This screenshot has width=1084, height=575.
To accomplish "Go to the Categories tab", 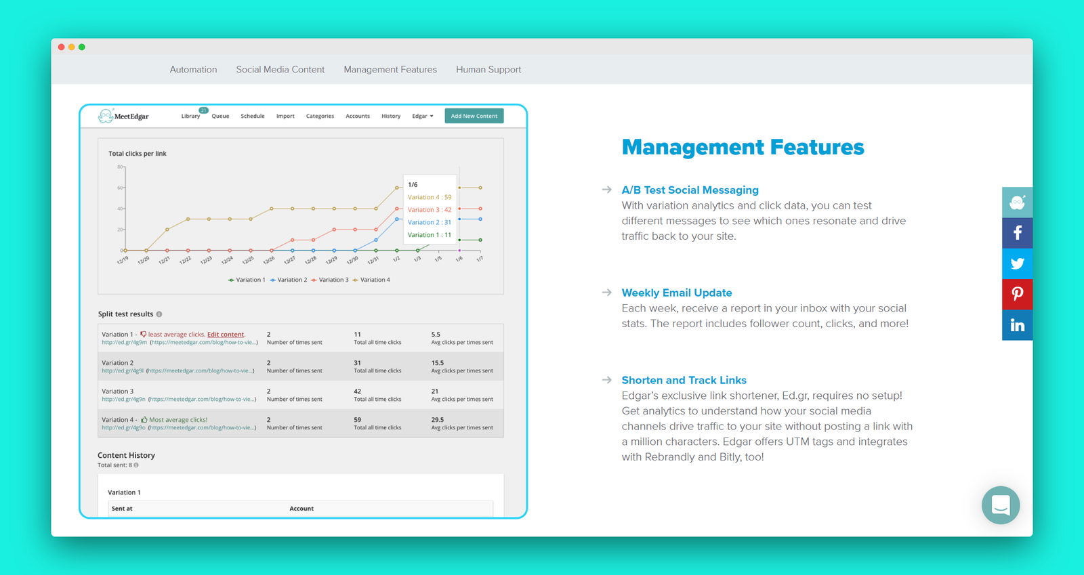I will pyautogui.click(x=320, y=116).
